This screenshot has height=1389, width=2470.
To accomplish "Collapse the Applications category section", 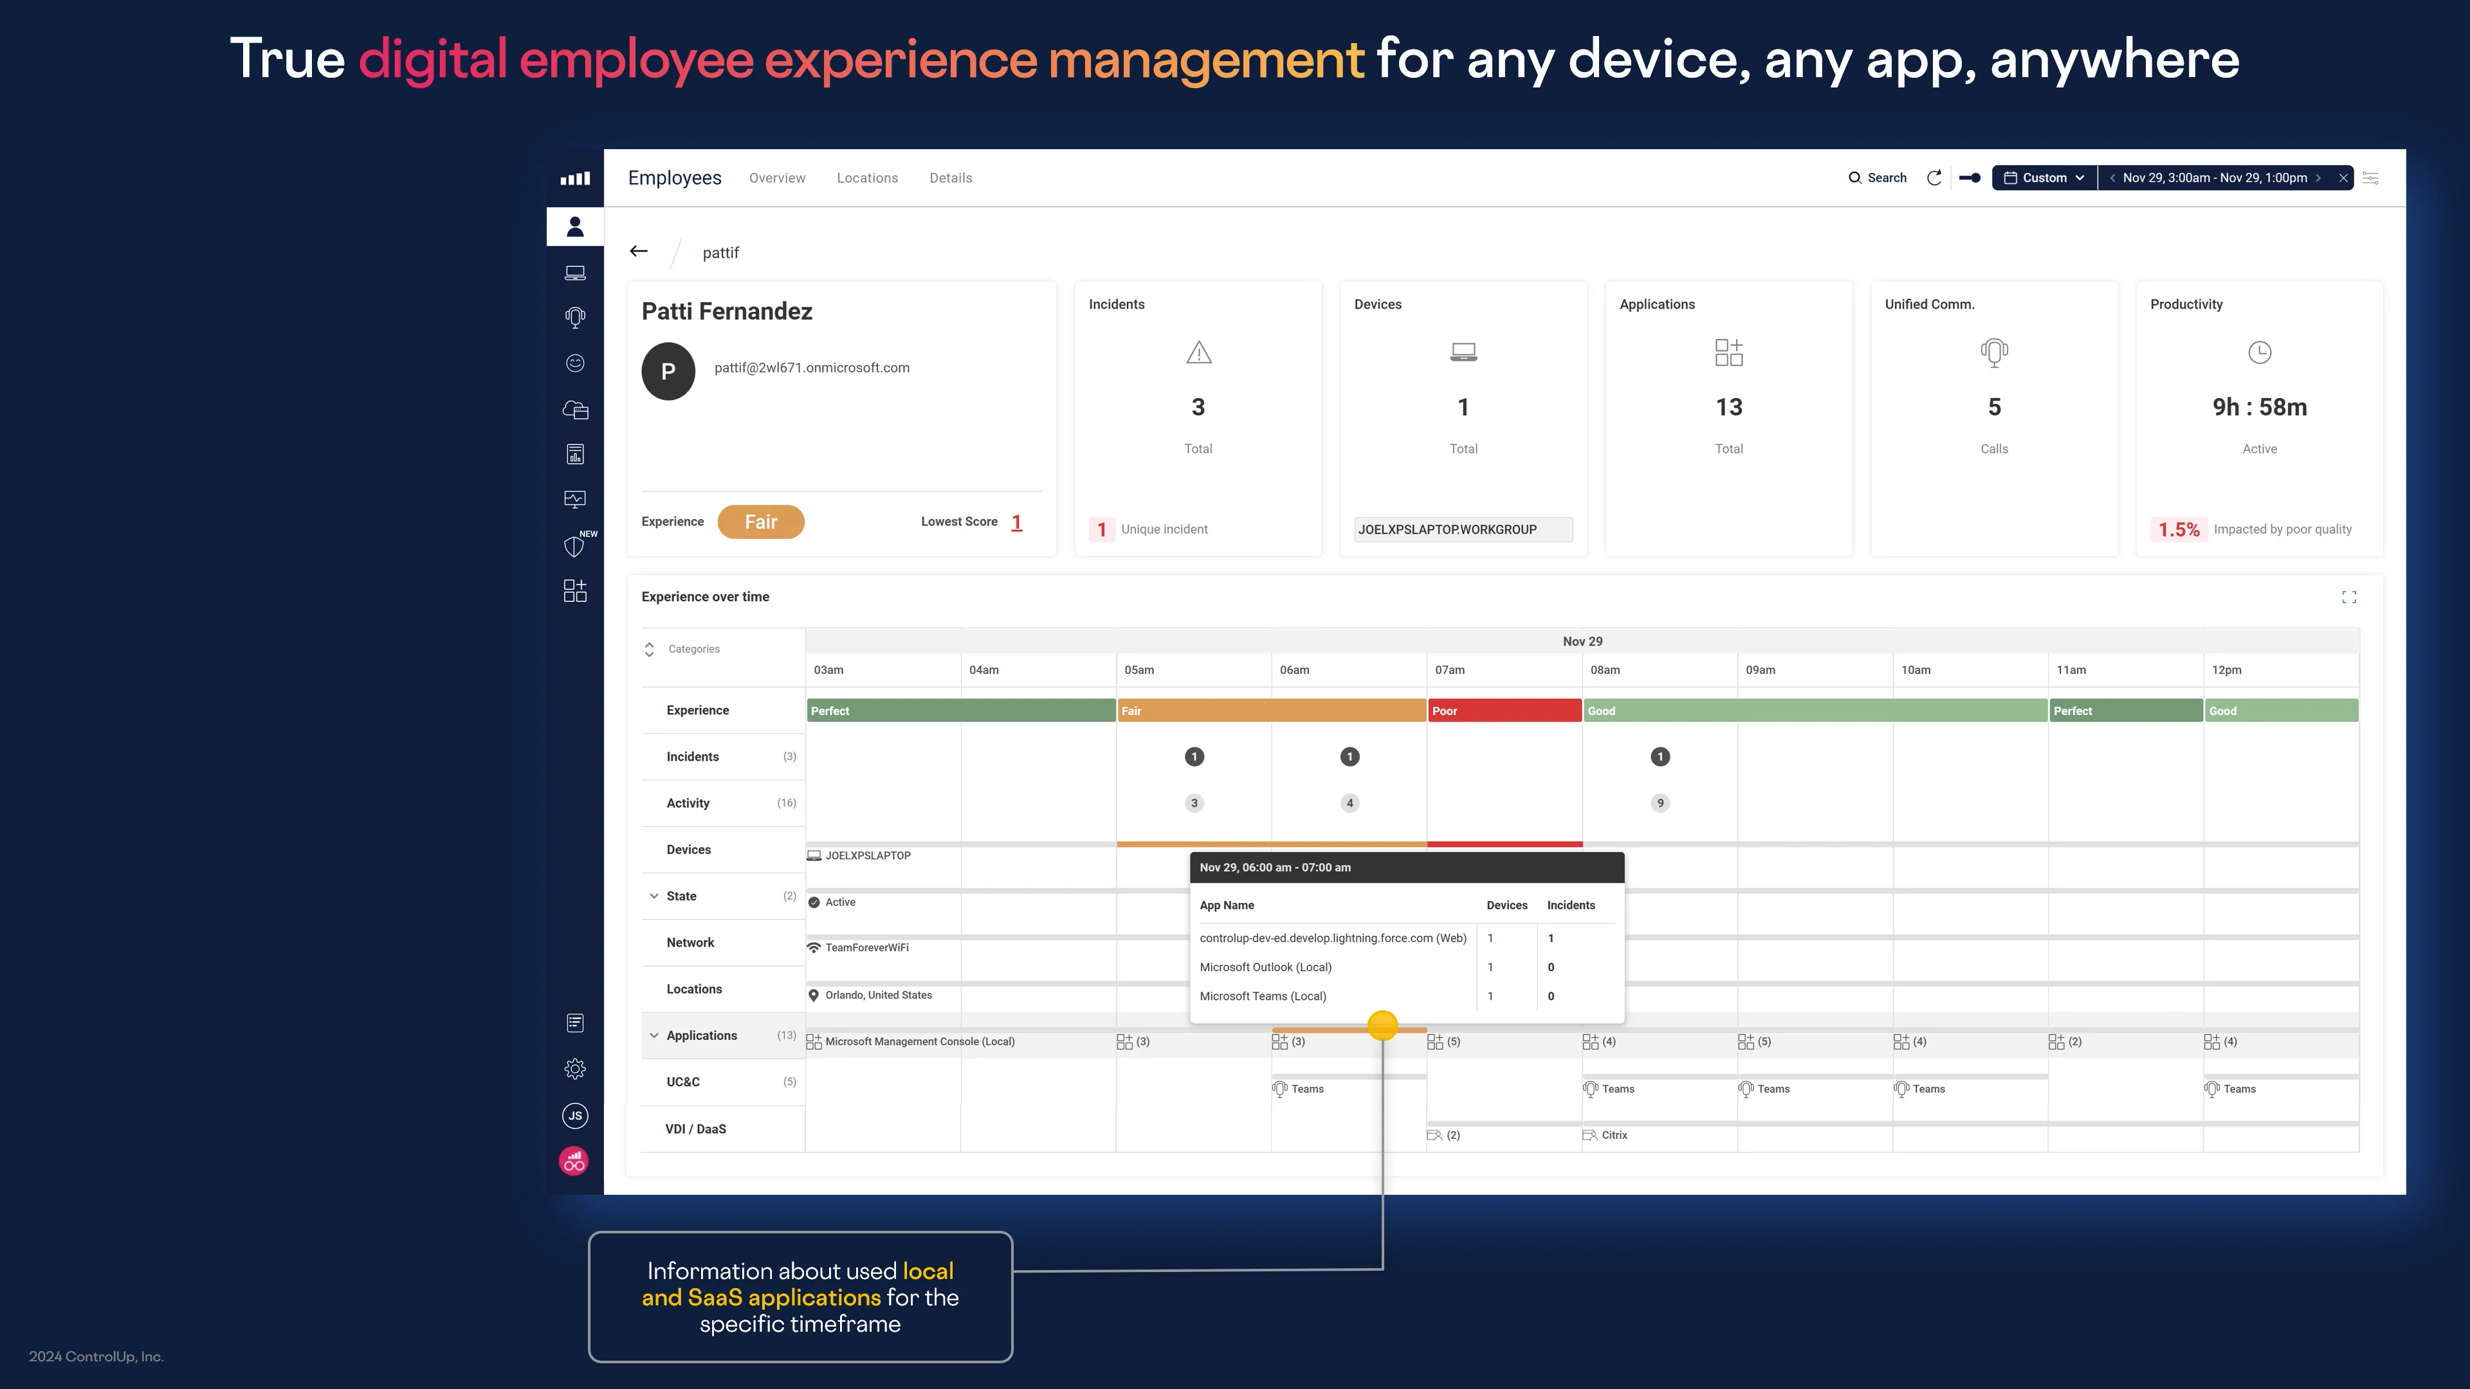I will pyautogui.click(x=655, y=1035).
